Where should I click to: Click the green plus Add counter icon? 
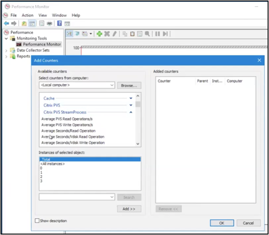pyautogui.click(x=99, y=33)
